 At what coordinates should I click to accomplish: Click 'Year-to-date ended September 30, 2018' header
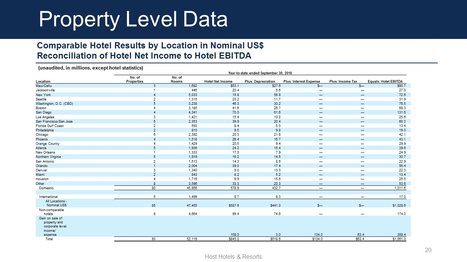[x=260, y=73]
